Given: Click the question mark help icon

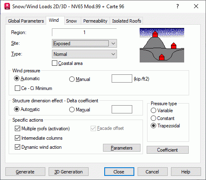Looking at the screenshot, I should tap(178, 6).
